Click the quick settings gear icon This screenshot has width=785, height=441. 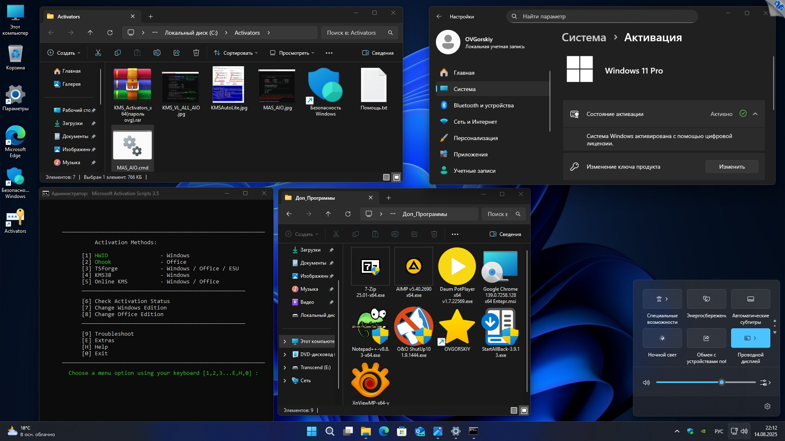(767, 406)
